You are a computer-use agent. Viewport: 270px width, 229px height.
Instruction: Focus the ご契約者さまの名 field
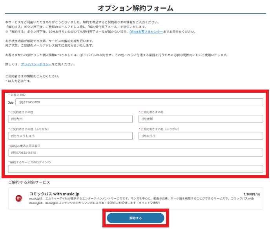point(201,119)
